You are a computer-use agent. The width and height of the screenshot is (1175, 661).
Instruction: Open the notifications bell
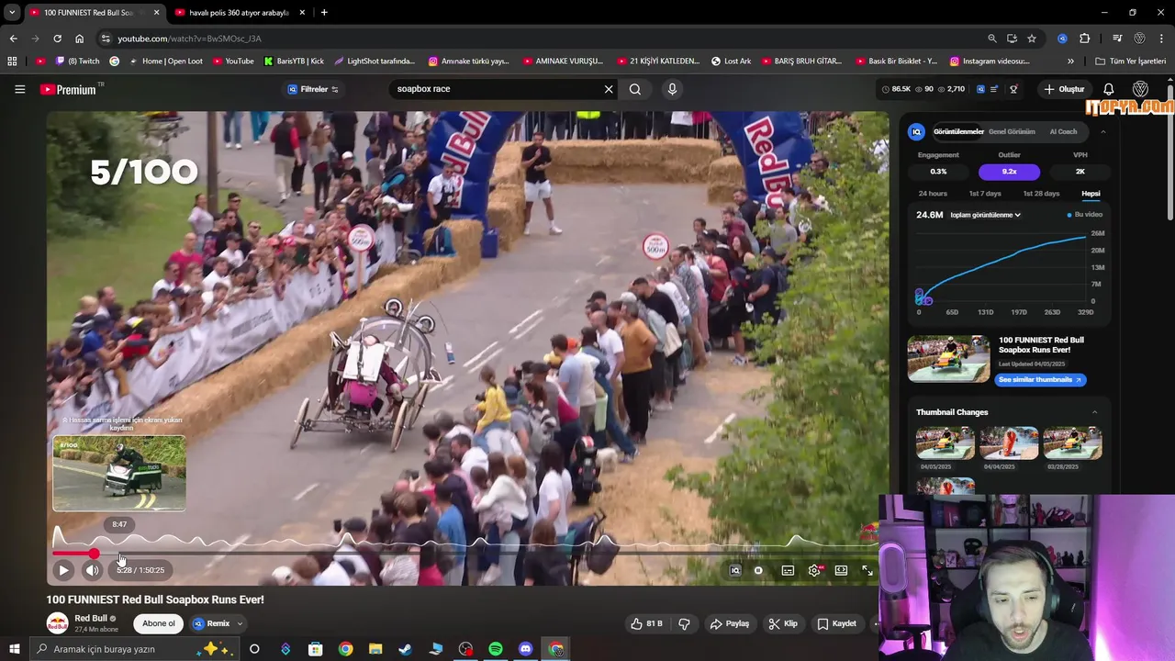pyautogui.click(x=1108, y=89)
